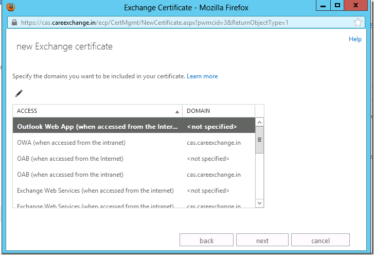Bookmark the page with the star icon
The height and width of the screenshot is (255, 374).
point(358,23)
